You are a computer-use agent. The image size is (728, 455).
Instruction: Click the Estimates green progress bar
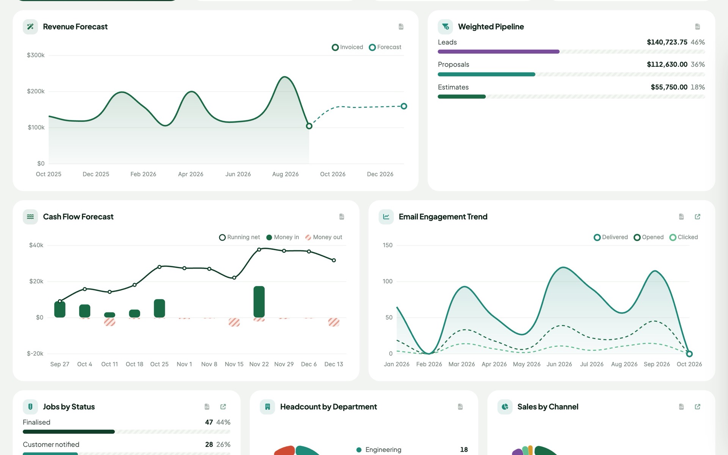(x=461, y=97)
